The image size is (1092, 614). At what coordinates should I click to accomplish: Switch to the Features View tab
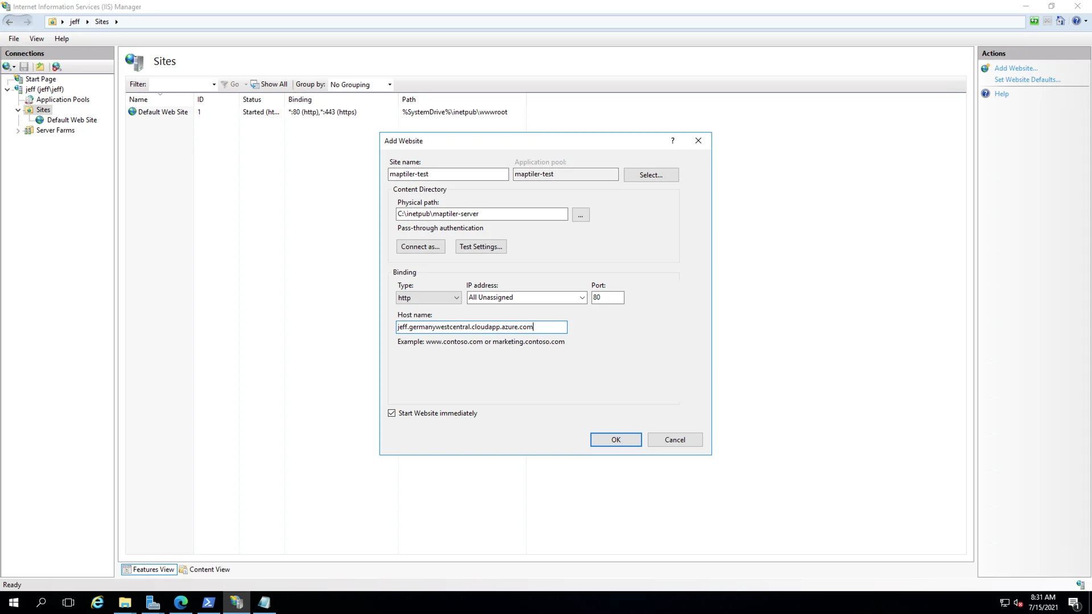[x=148, y=570]
